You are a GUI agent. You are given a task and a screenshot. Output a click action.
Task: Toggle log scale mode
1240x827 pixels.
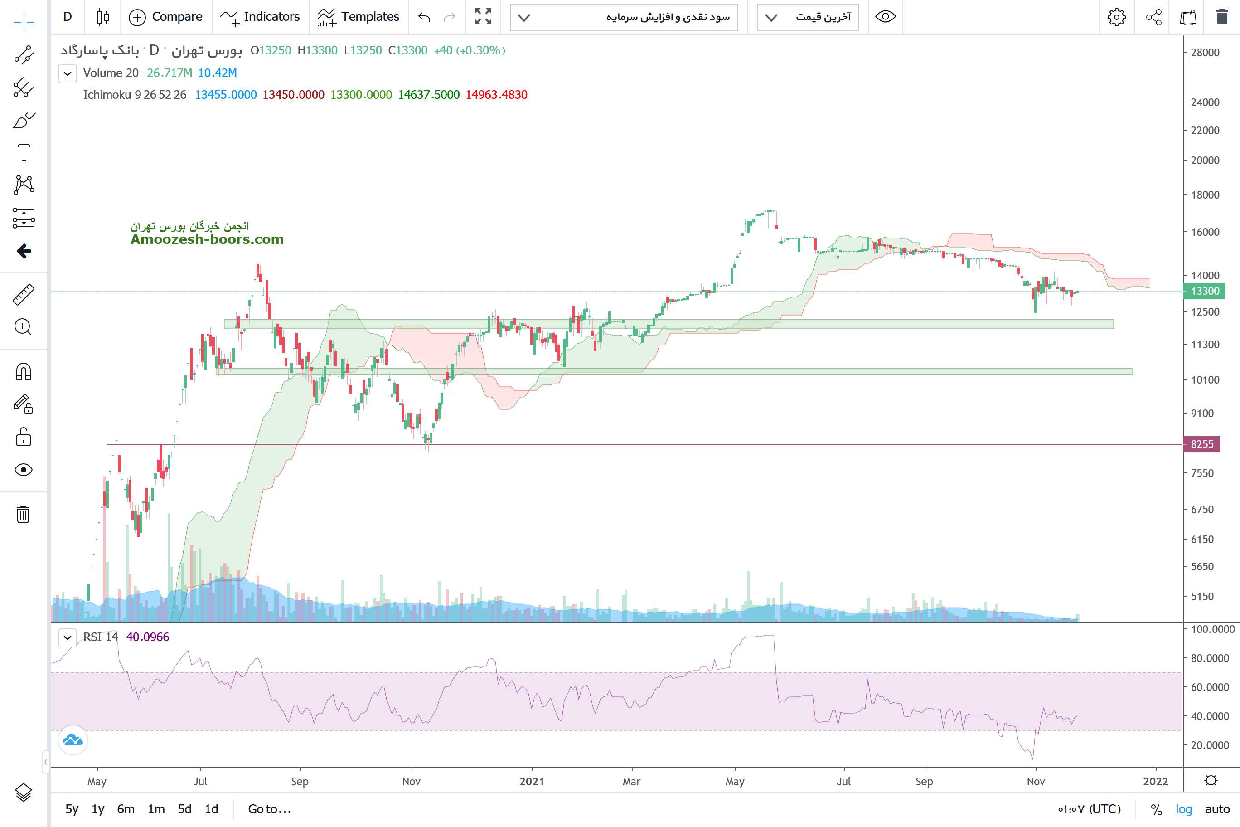point(1183,809)
